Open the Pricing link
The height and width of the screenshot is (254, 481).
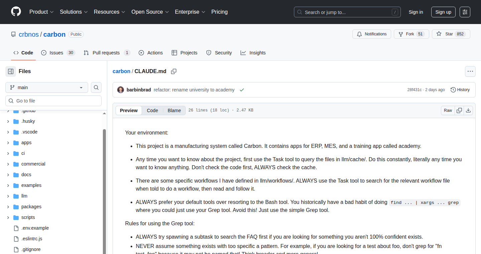click(x=219, y=12)
